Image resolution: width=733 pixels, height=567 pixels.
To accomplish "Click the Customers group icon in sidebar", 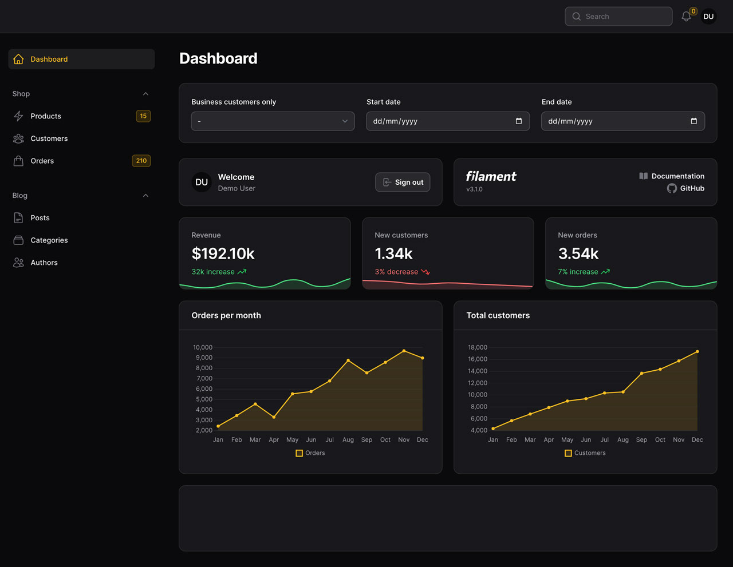I will (18, 138).
